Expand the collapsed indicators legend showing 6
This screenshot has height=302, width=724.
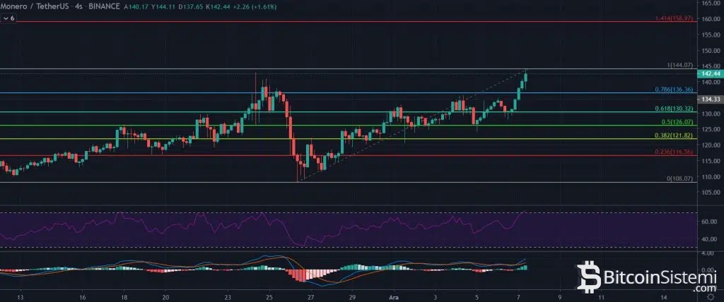8,18
